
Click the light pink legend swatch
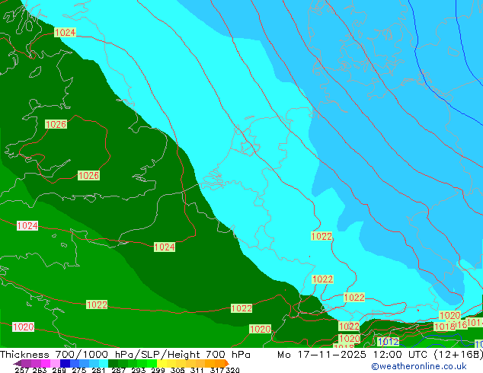tap(55, 363)
